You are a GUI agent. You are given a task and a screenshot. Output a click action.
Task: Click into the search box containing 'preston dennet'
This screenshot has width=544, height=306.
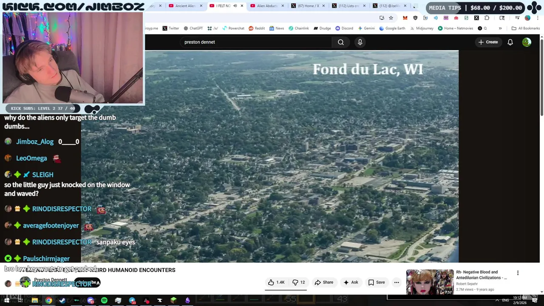coord(255,42)
